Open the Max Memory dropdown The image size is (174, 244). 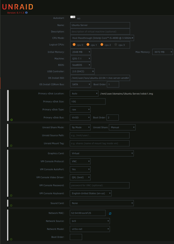point(163,52)
